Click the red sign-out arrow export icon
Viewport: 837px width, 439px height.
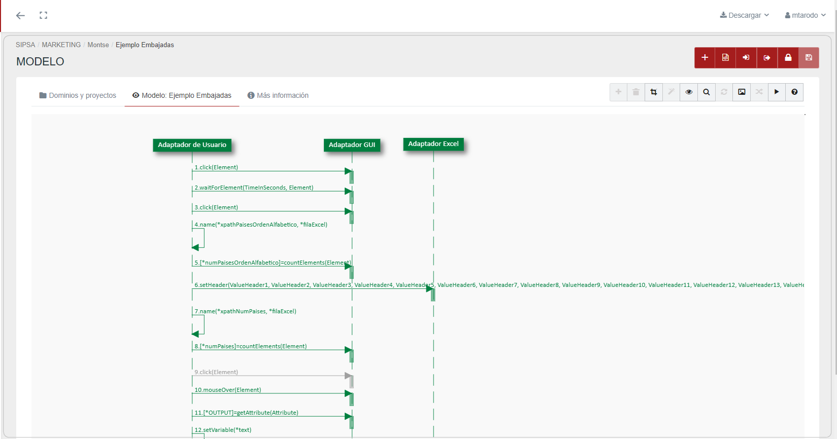click(767, 58)
